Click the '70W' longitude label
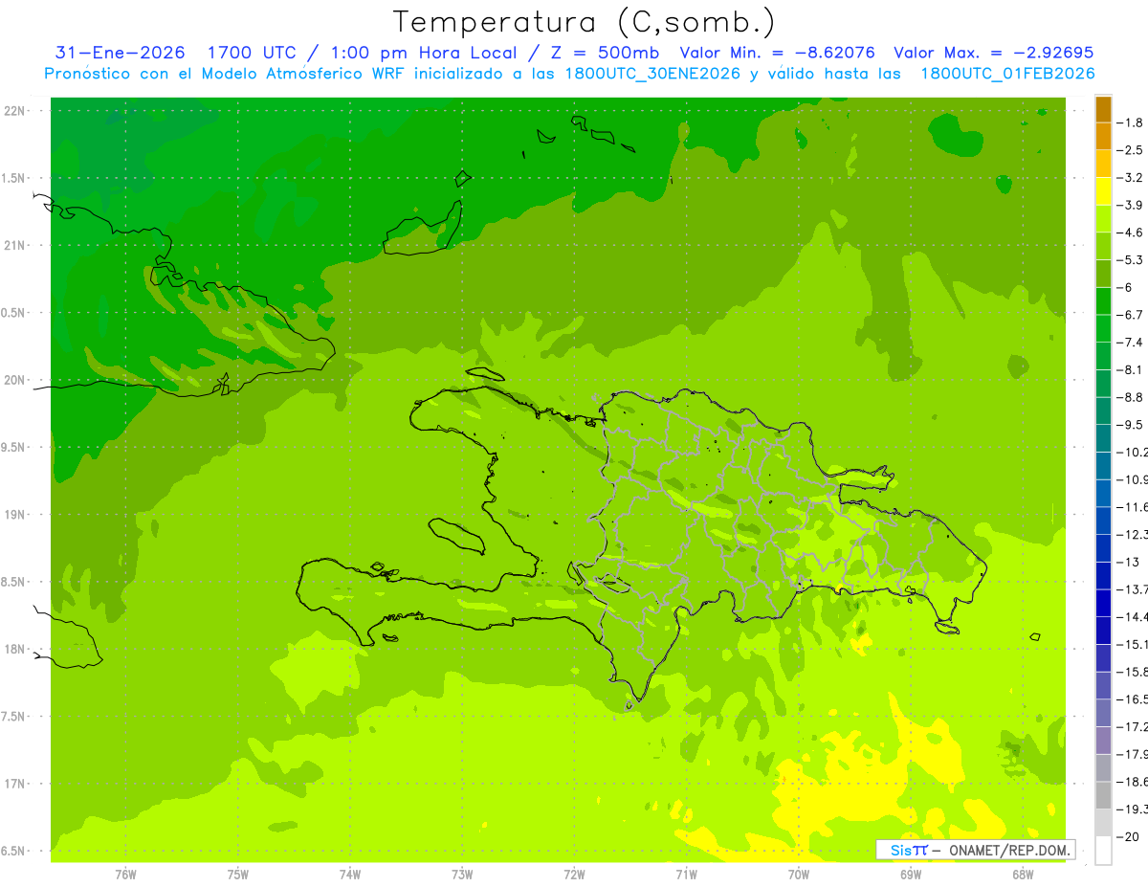1148x887 pixels. tap(799, 875)
